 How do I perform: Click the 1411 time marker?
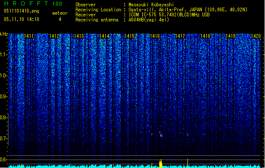(x=29, y=36)
